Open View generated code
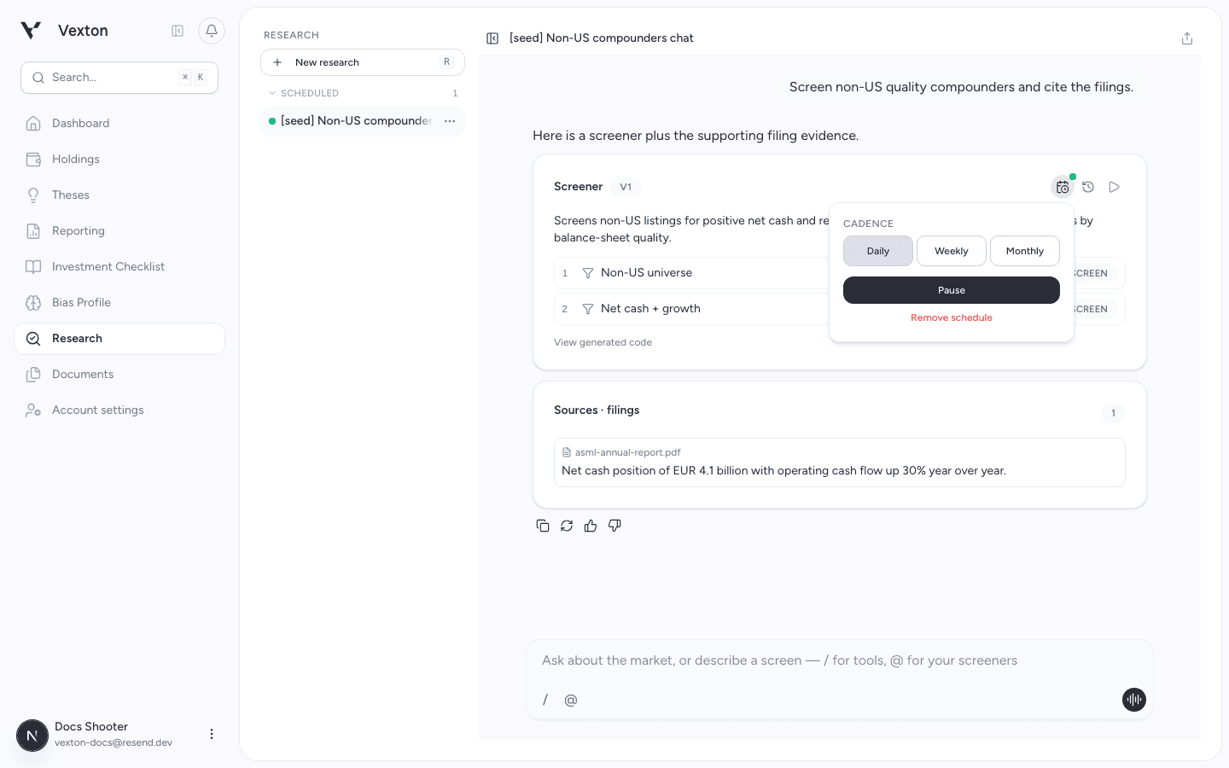1229x768 pixels. pos(603,342)
